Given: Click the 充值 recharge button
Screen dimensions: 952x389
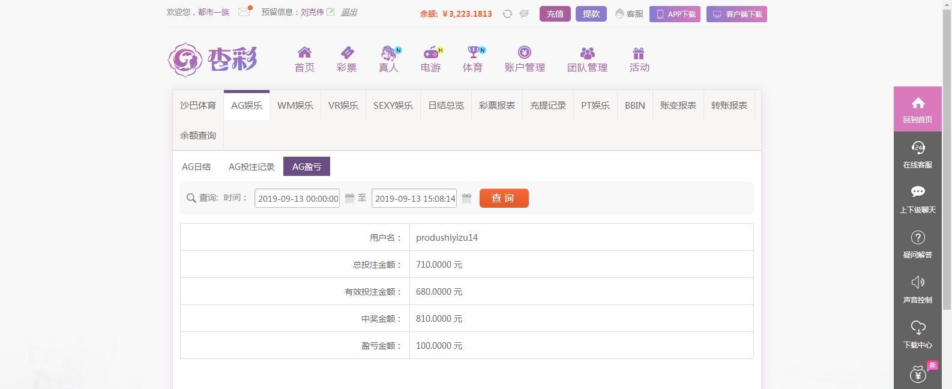Looking at the screenshot, I should tap(555, 14).
